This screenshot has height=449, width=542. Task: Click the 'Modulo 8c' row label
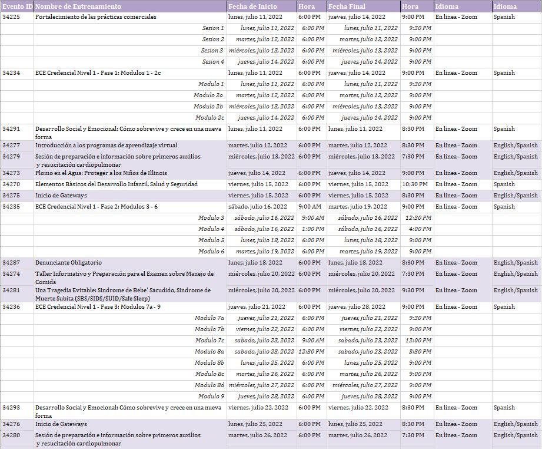click(x=210, y=374)
